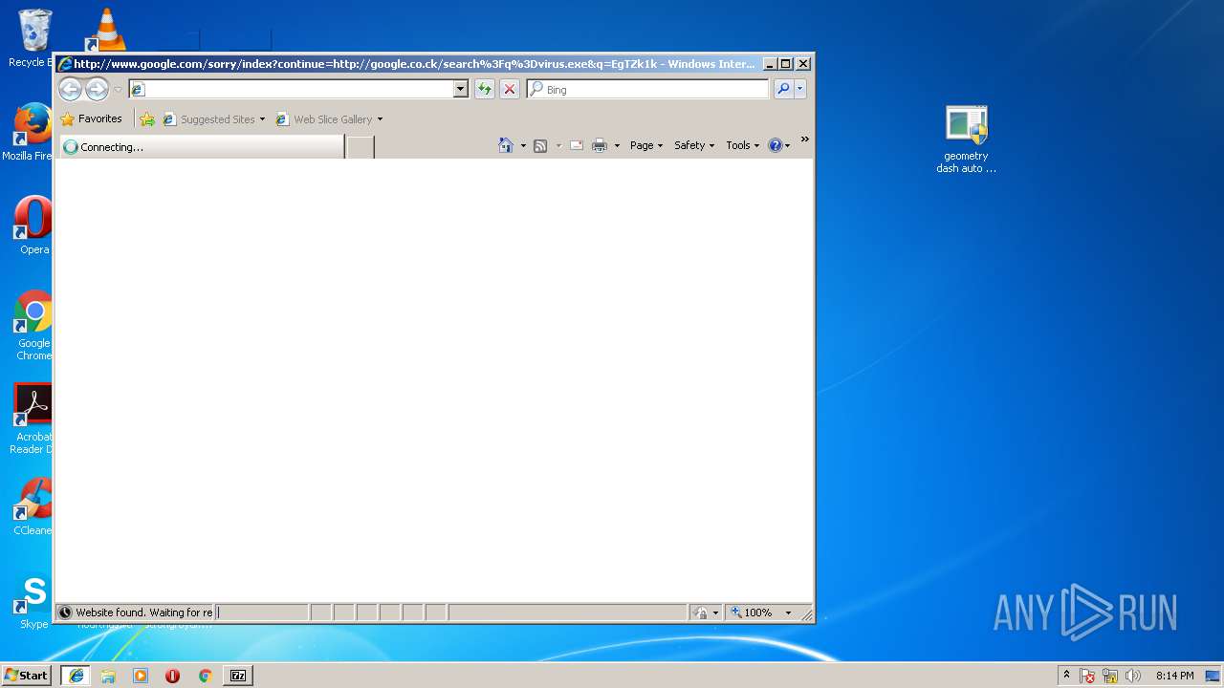Open Suggested Sites link

coord(213,119)
